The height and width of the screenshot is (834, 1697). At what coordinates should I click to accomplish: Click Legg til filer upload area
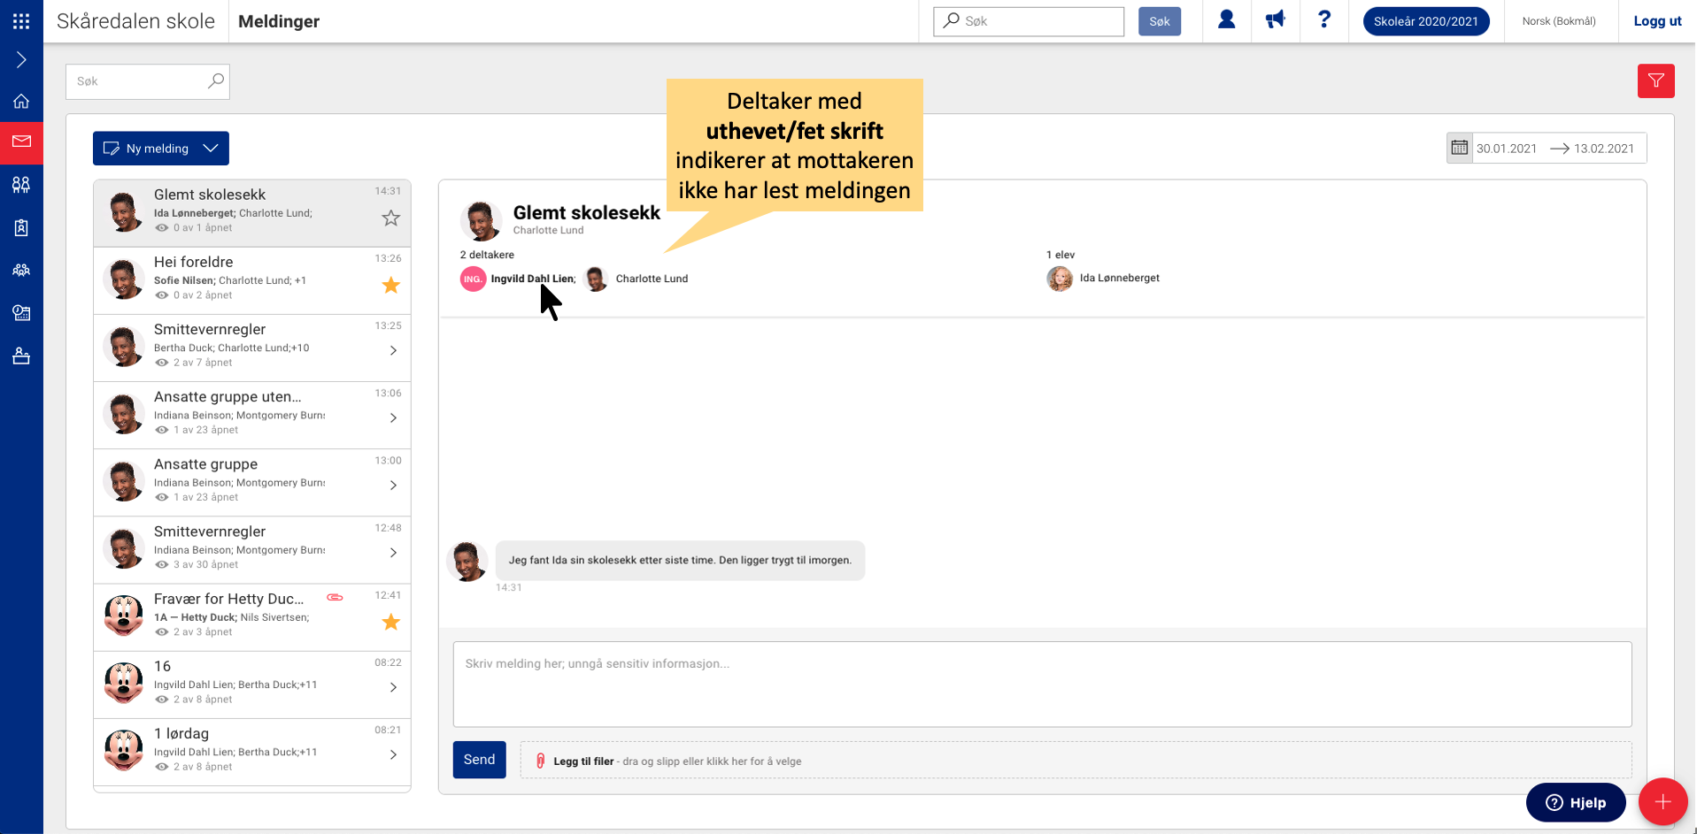1076,761
